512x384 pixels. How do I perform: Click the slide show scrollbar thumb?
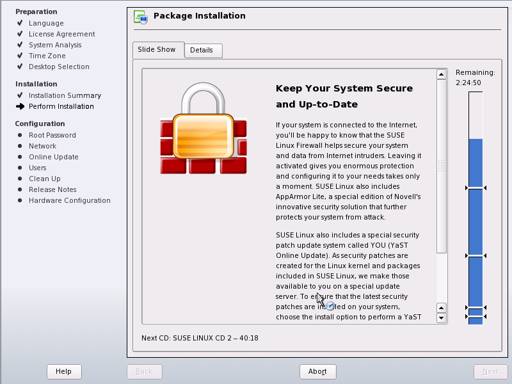[x=442, y=166]
